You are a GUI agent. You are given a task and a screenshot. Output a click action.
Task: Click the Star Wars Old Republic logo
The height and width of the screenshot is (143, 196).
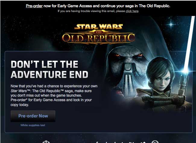[99, 34]
